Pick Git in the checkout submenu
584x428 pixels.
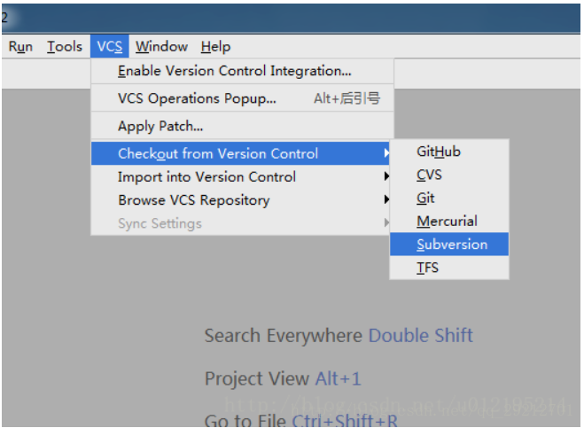(425, 198)
